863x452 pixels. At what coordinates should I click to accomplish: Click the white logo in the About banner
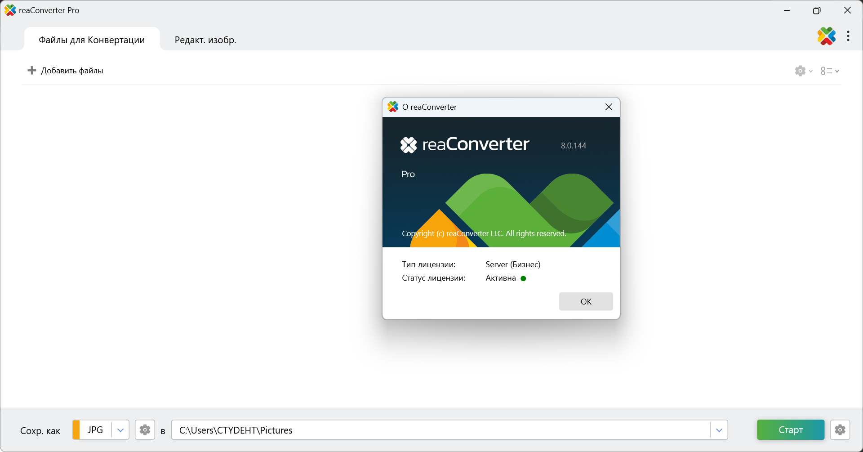click(x=409, y=145)
